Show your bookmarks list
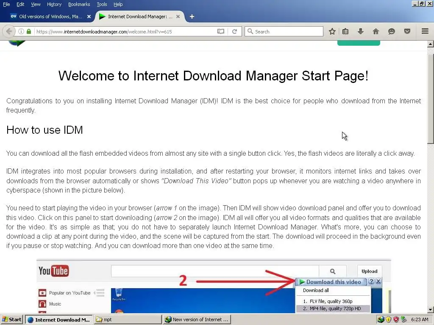This screenshot has width=434, height=325. (345, 31)
